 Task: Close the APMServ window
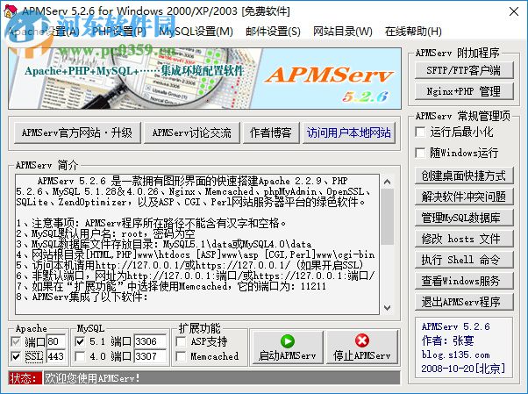514,11
